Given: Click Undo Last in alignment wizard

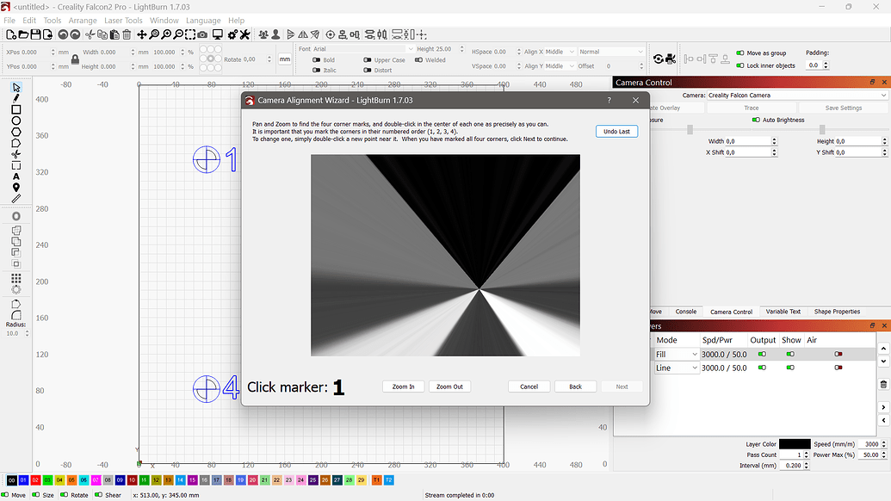Looking at the screenshot, I should point(616,131).
